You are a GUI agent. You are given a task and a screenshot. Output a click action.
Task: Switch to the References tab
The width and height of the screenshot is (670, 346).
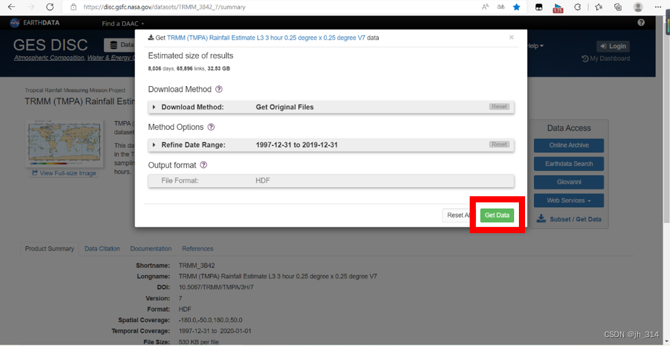[198, 249]
